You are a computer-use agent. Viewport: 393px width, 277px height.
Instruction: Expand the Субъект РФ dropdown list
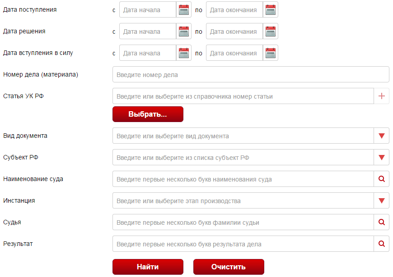tap(381, 157)
